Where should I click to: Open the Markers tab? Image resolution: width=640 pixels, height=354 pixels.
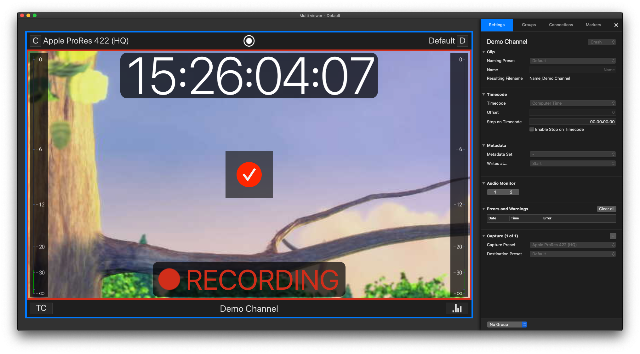593,25
